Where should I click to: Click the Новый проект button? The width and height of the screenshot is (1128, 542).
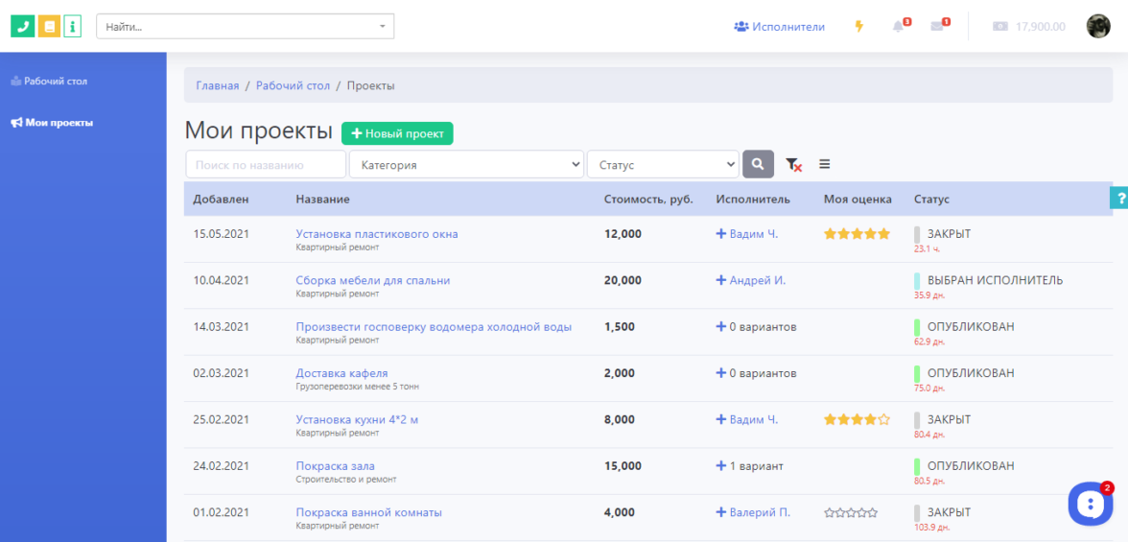(x=397, y=133)
